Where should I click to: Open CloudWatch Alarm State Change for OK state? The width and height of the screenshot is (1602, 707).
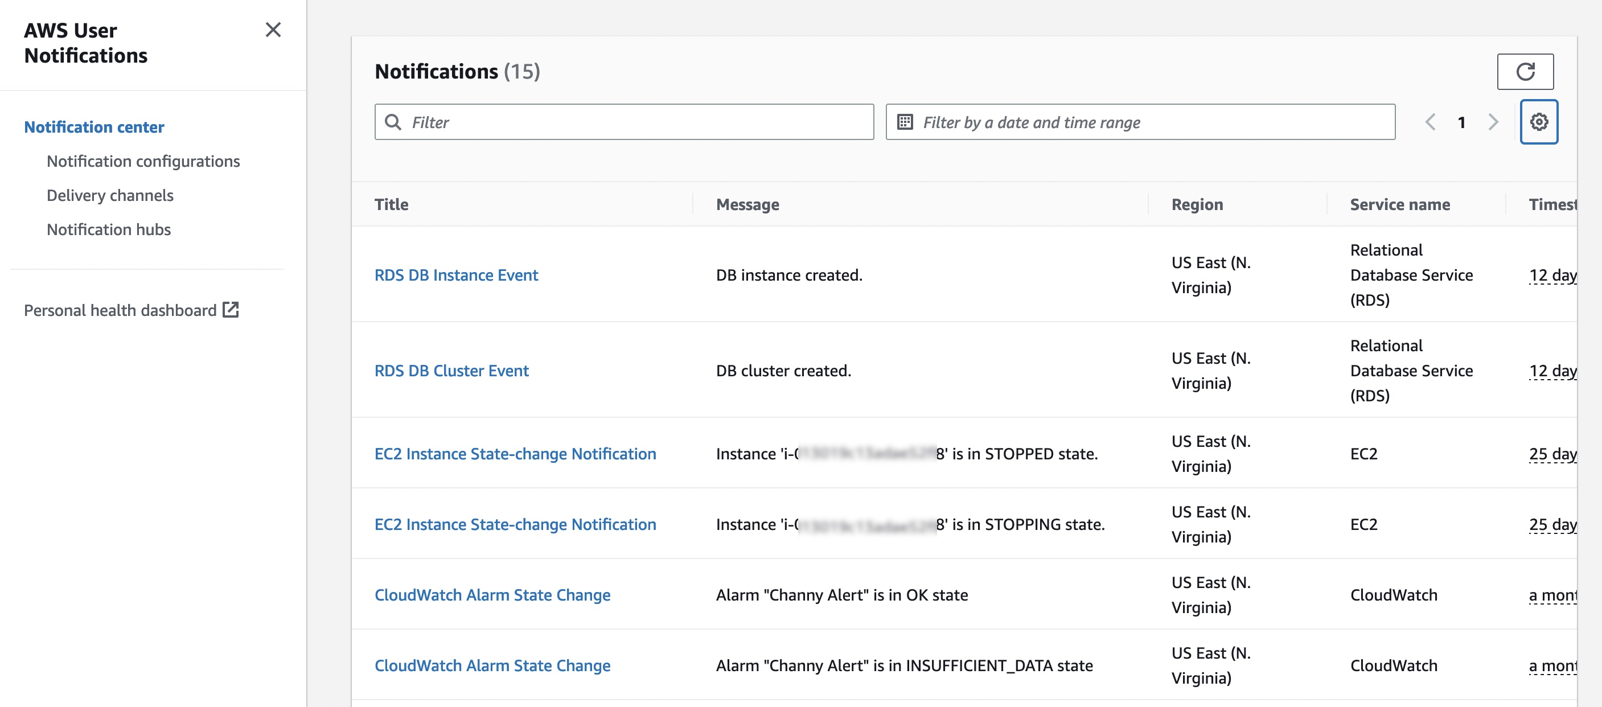(492, 595)
